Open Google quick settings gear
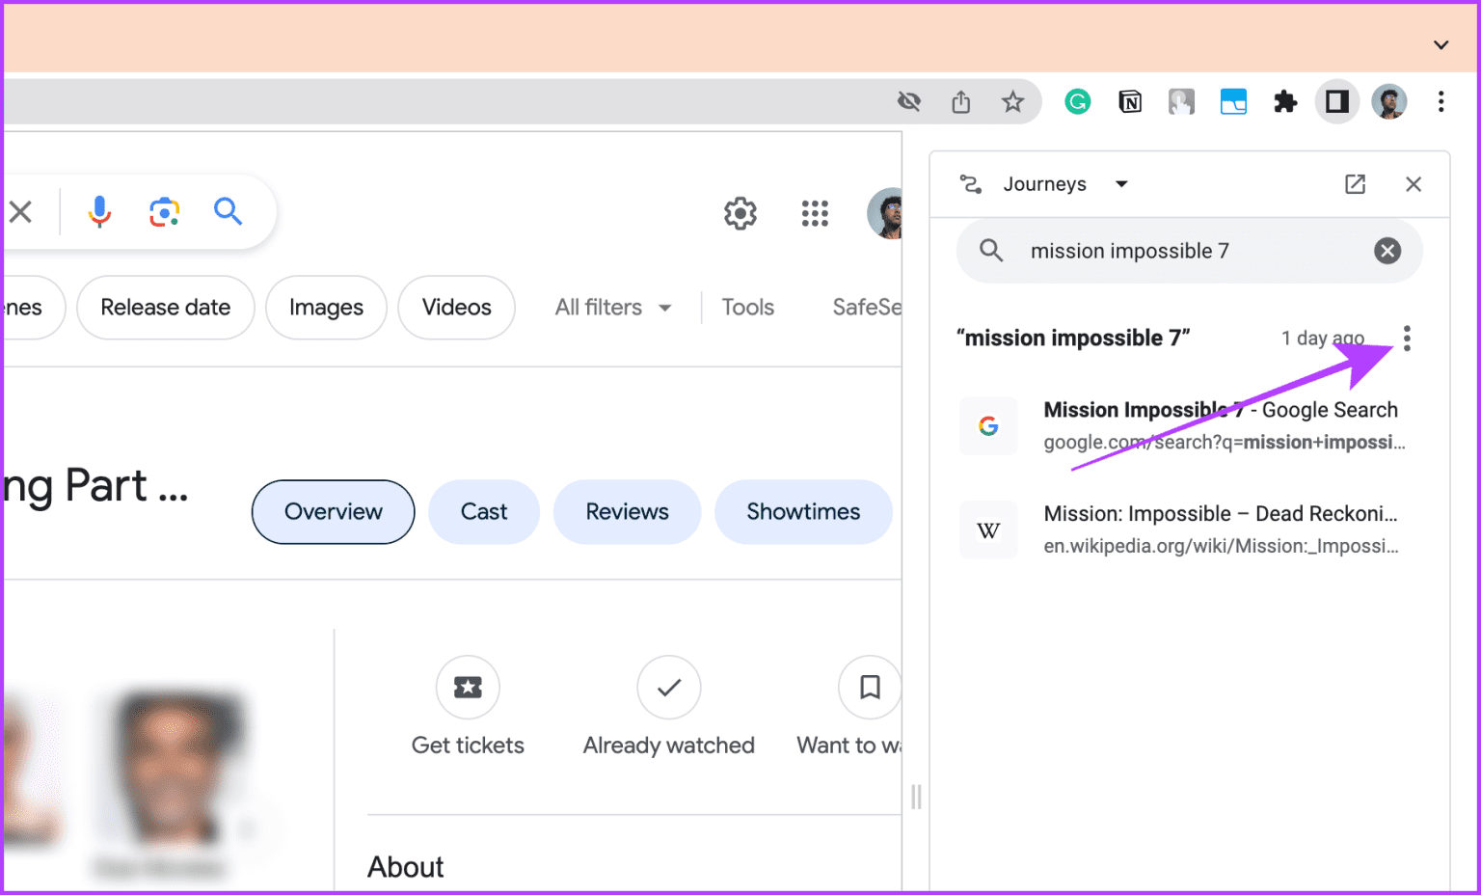This screenshot has width=1481, height=895. (x=740, y=213)
